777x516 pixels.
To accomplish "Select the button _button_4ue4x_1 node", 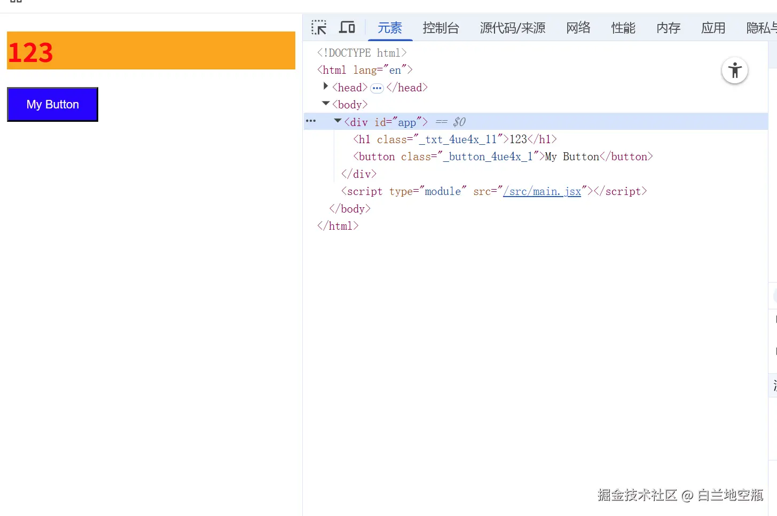I will point(503,157).
